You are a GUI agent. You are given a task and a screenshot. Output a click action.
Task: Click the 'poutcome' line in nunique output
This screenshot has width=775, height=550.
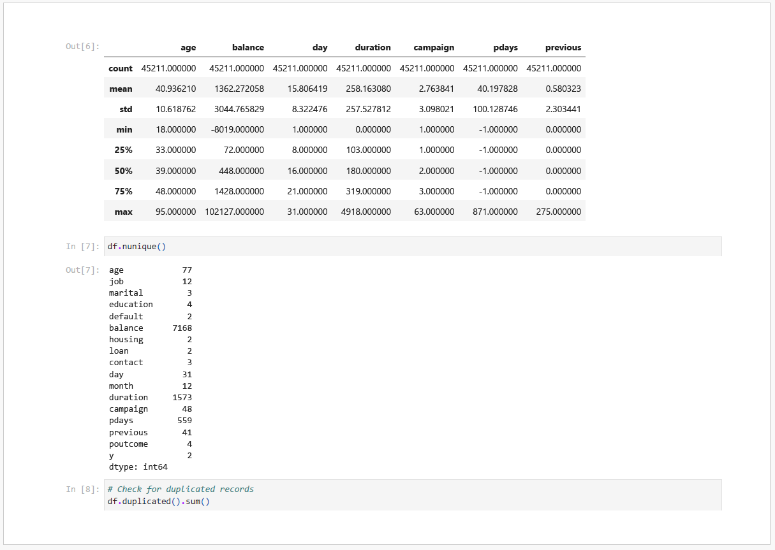128,444
